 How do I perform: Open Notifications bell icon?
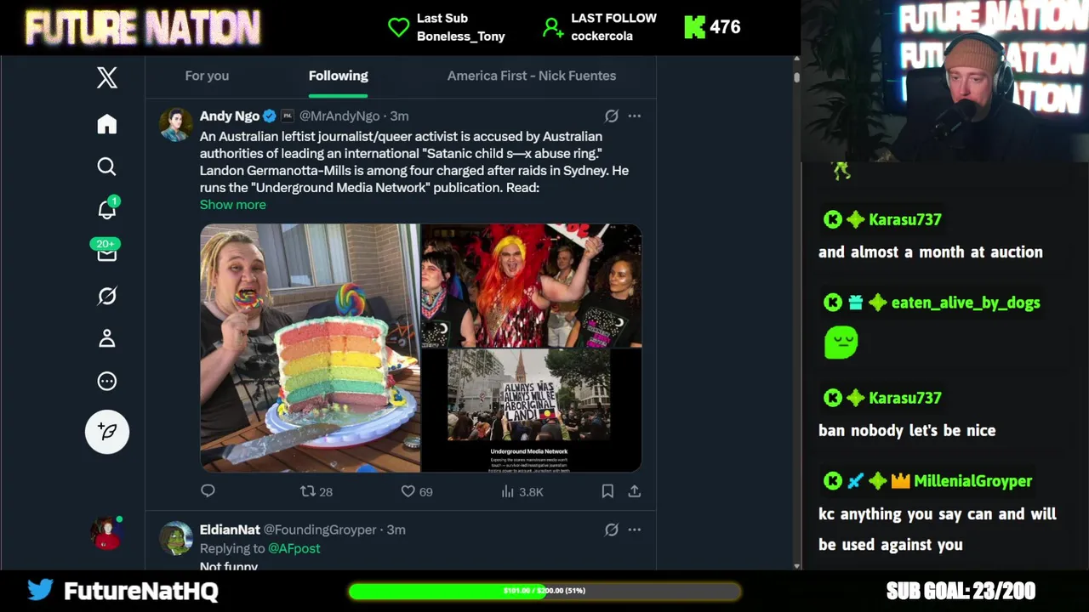(106, 209)
